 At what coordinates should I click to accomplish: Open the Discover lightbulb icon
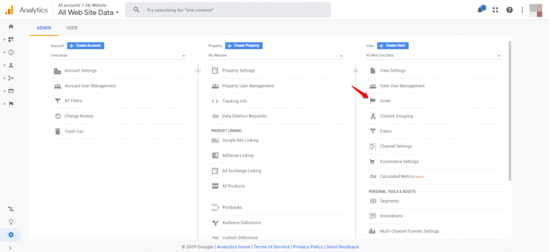(x=11, y=221)
